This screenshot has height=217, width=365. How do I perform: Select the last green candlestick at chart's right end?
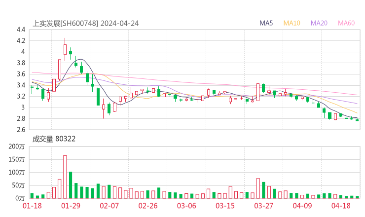point(357,120)
